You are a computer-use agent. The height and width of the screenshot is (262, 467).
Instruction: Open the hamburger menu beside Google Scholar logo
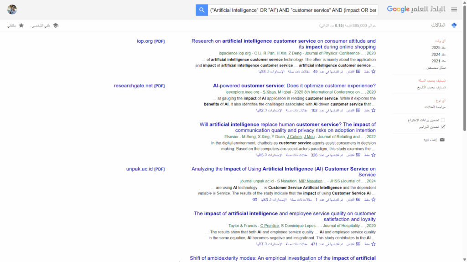tap(454, 10)
